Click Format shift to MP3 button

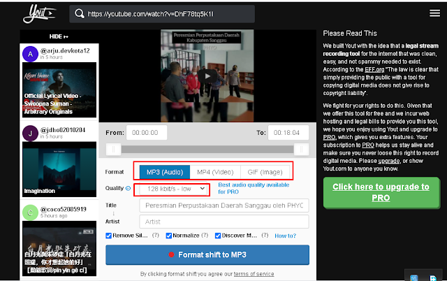[207, 254]
